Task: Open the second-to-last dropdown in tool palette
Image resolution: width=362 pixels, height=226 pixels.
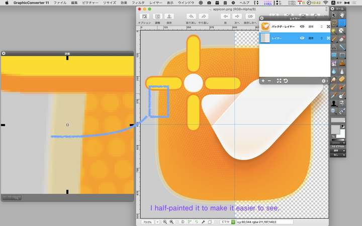Action: (338, 151)
